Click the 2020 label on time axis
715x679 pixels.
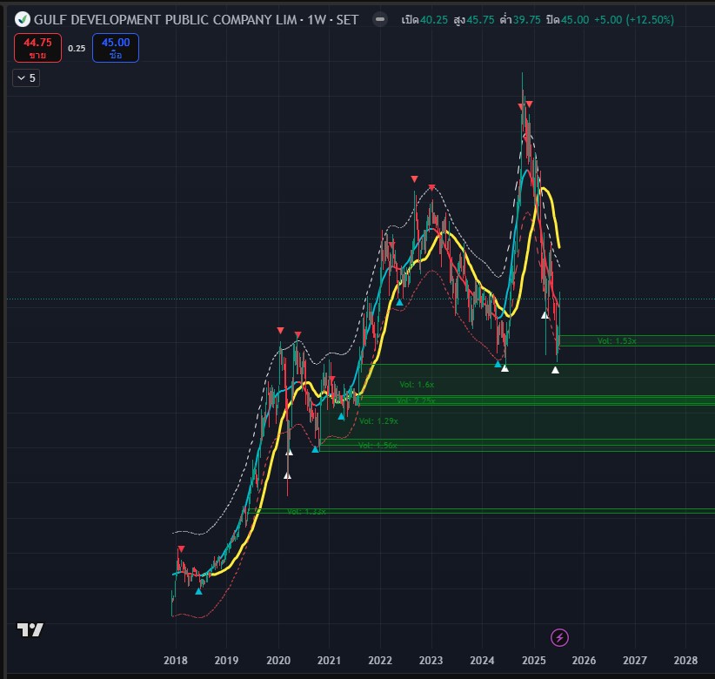coord(278,661)
